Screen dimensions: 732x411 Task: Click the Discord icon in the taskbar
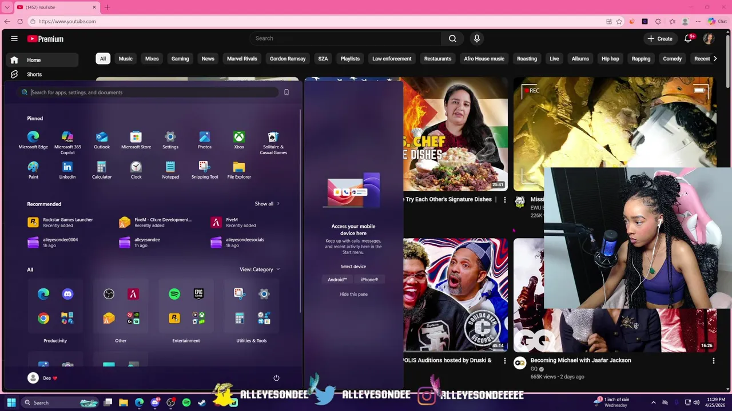155,402
